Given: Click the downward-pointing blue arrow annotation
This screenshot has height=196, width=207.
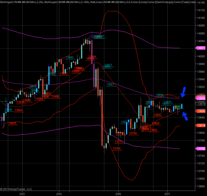Looking at the screenshot, I should click(x=183, y=91).
